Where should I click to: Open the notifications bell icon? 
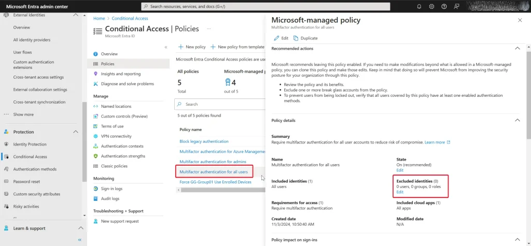[x=419, y=6]
